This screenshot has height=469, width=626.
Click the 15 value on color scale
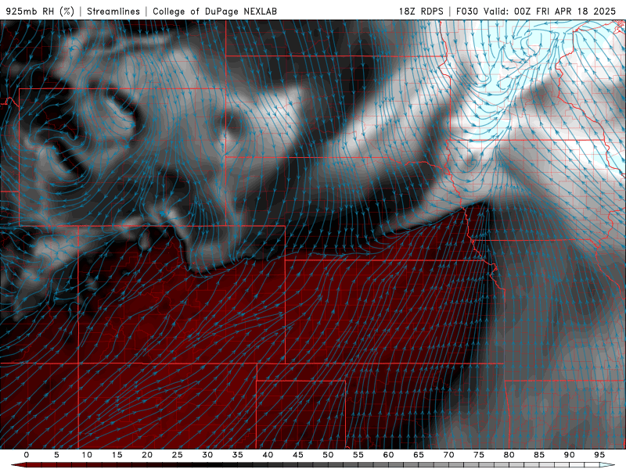tap(117, 455)
